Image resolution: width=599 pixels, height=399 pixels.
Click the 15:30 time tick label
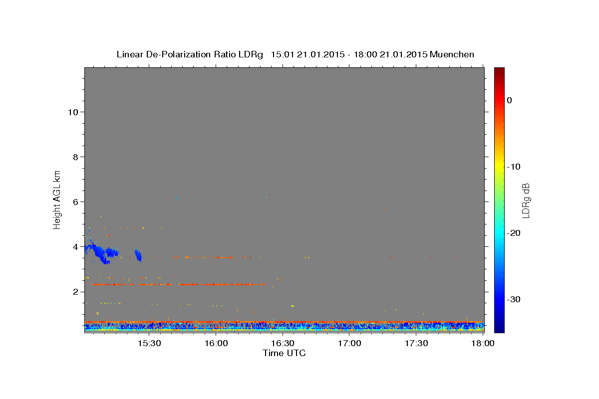[149, 344]
